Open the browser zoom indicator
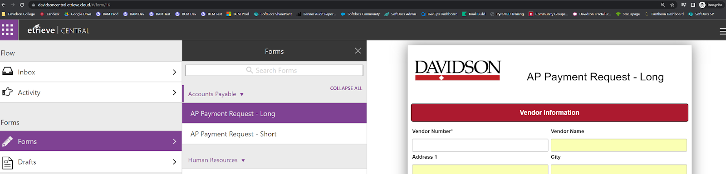 click(663, 5)
